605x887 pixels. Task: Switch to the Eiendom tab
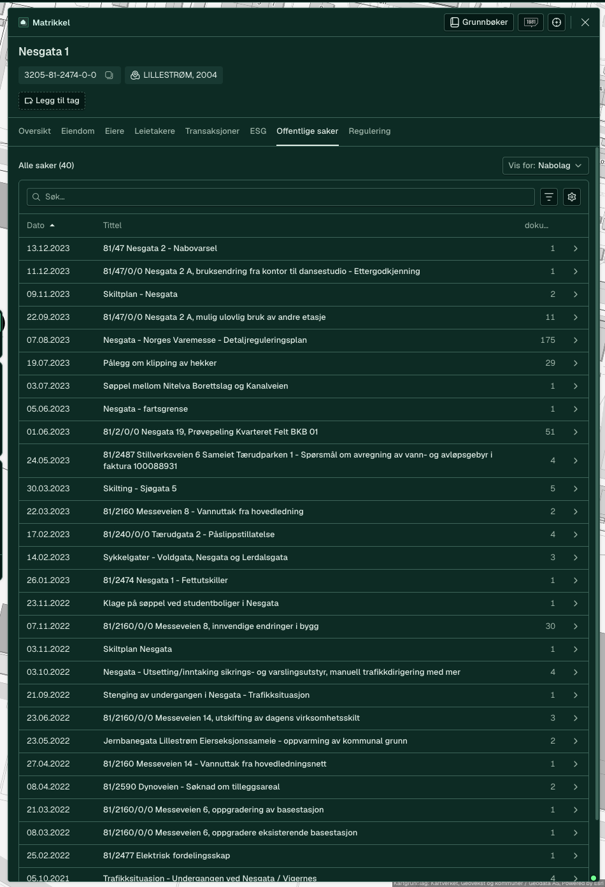coord(78,131)
